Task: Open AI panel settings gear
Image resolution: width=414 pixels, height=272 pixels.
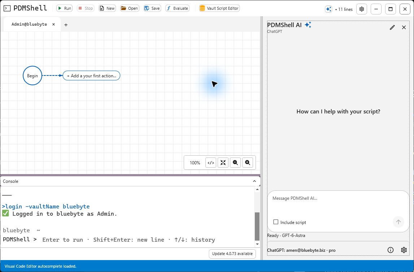Action: pos(404,250)
